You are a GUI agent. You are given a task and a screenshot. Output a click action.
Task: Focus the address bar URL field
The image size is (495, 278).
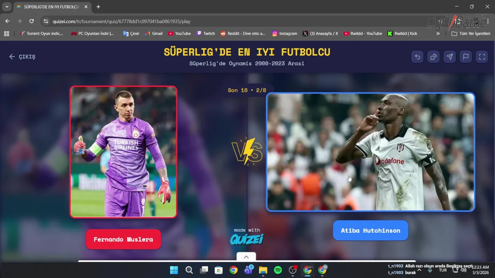click(x=232, y=21)
